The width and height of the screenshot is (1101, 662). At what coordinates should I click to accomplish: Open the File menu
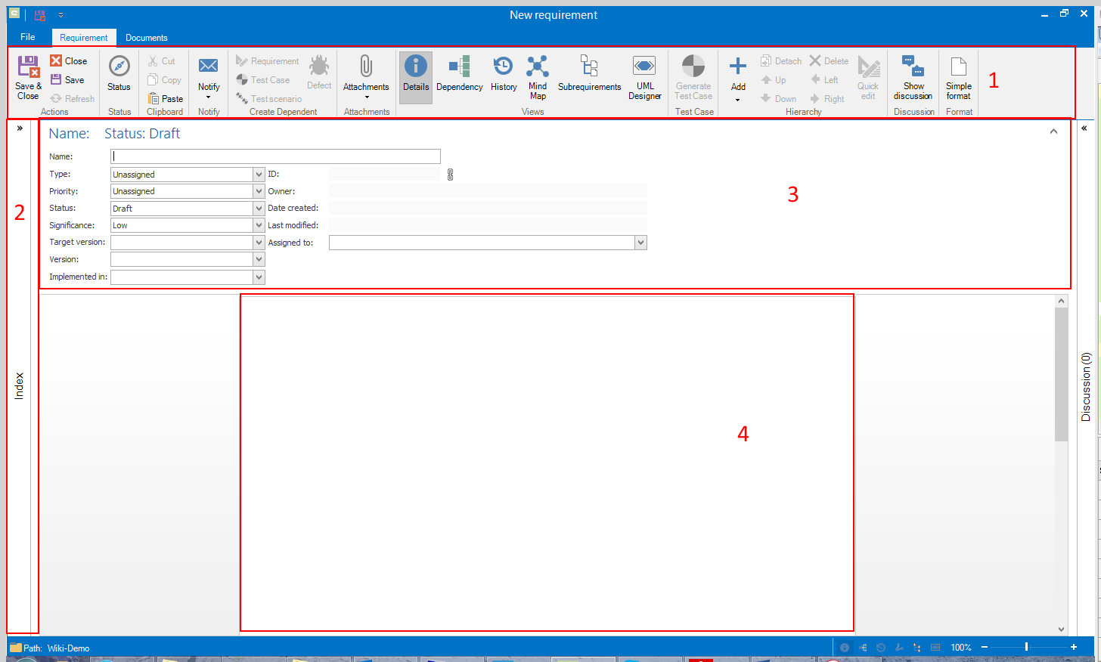coord(28,37)
